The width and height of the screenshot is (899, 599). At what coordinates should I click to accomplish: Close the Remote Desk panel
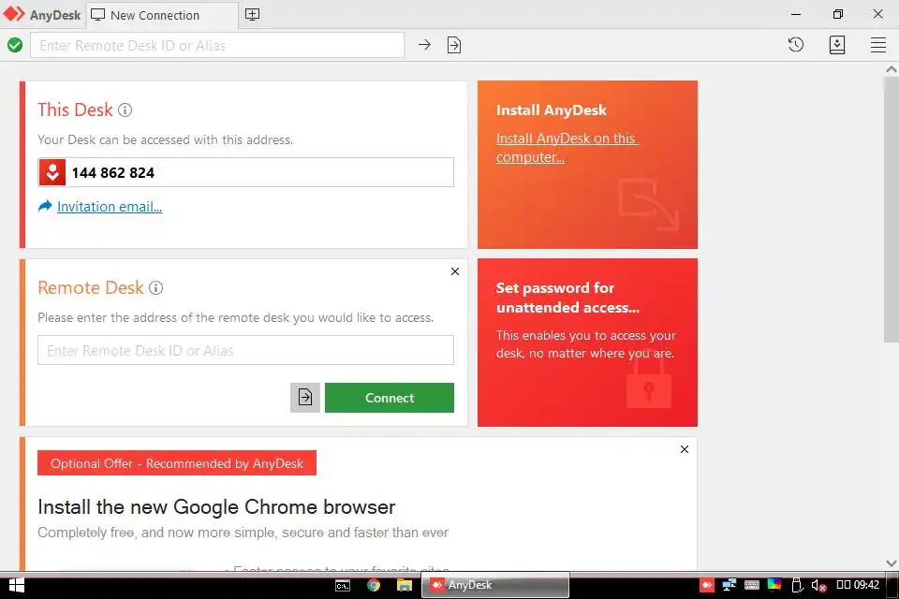(x=455, y=271)
